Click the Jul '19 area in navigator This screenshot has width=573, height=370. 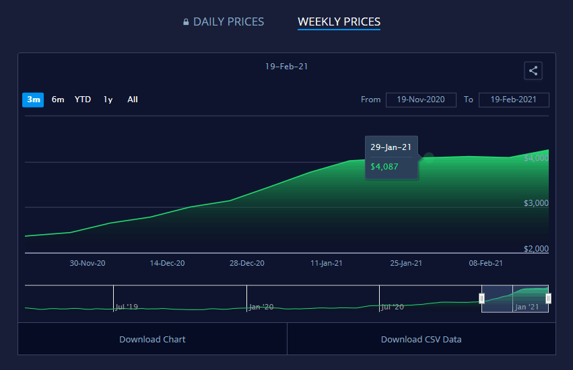127,307
